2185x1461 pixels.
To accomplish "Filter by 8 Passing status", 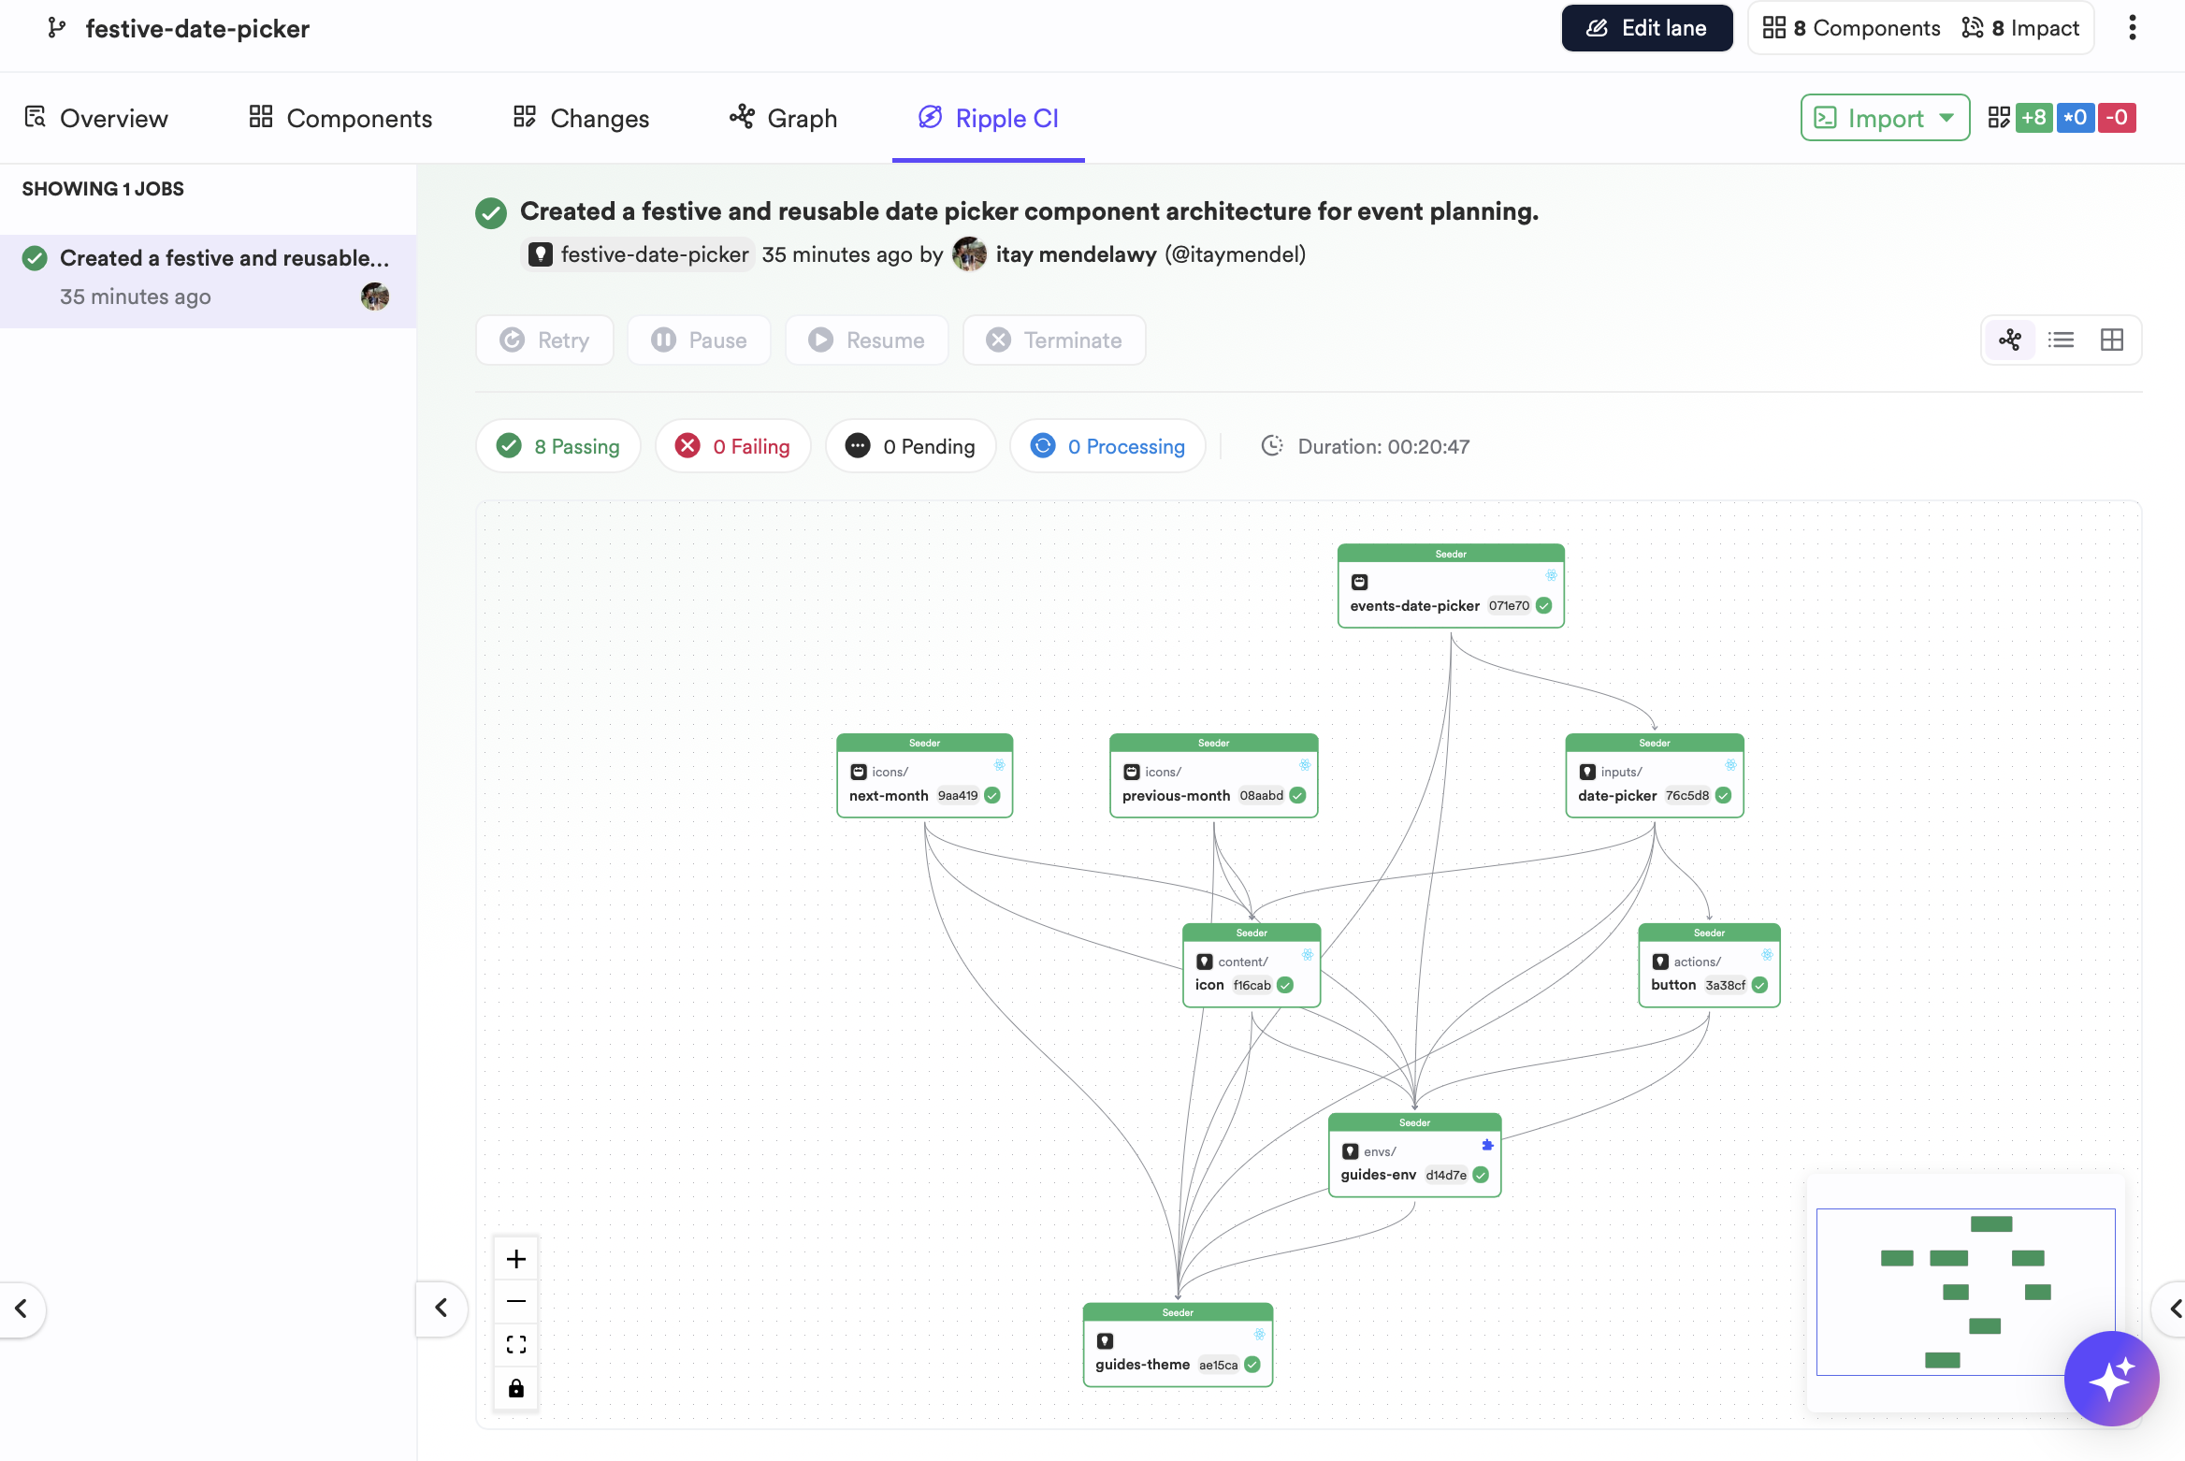I will (x=558, y=446).
